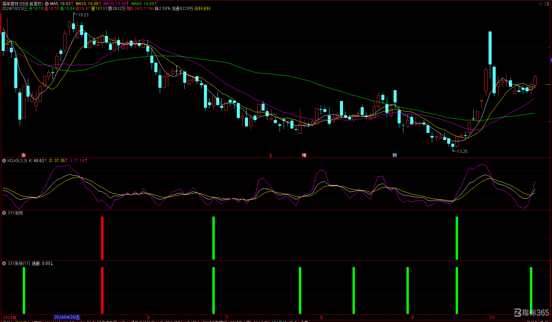Click the 染料涂料 sector link
This screenshot has height=322, width=552.
202,8
